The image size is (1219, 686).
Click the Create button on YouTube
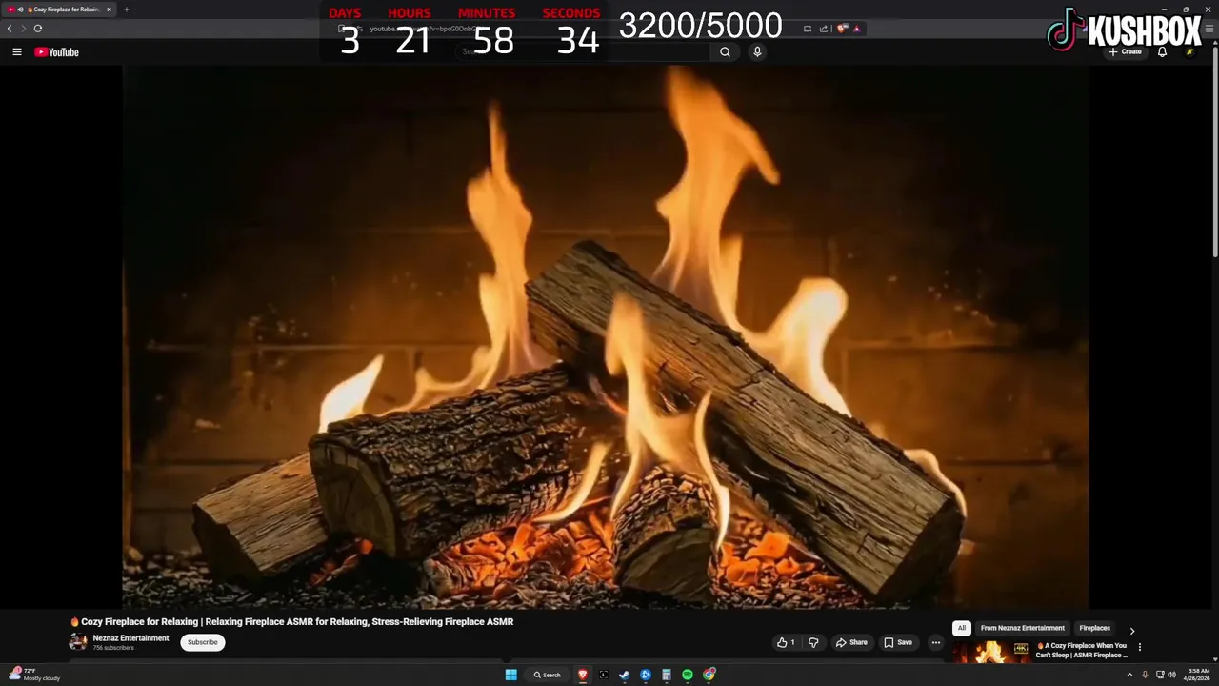coord(1125,52)
